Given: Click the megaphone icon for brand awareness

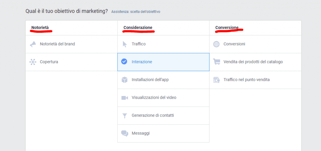Looking at the screenshot, I should tap(33, 44).
